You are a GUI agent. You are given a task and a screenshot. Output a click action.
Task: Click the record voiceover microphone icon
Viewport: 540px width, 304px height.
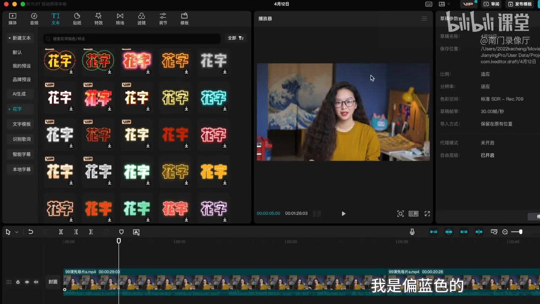412,232
